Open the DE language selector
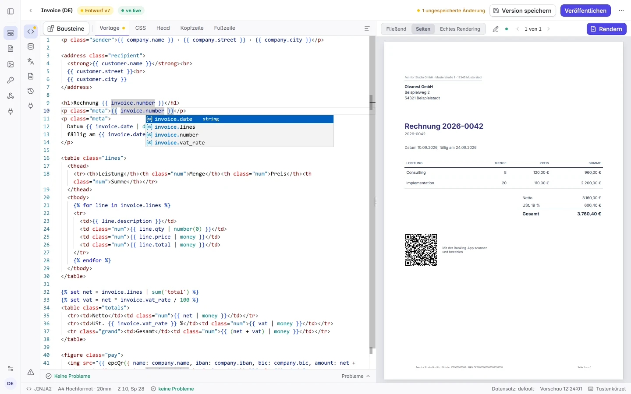This screenshot has height=394, width=631. tap(11, 383)
